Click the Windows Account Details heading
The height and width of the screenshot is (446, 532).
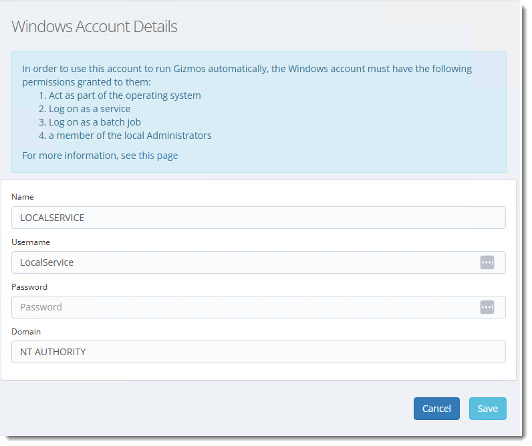click(x=94, y=27)
